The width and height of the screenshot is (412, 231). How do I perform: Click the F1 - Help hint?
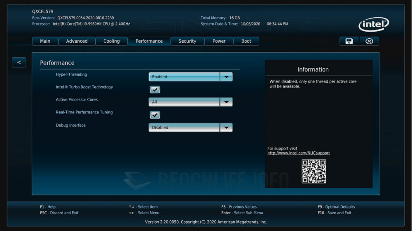(x=48, y=207)
